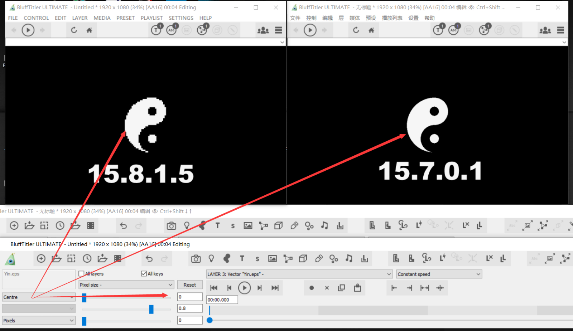Click the film export video icon in bottom window

click(118, 258)
